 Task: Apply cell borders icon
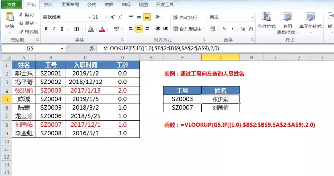click(76, 29)
